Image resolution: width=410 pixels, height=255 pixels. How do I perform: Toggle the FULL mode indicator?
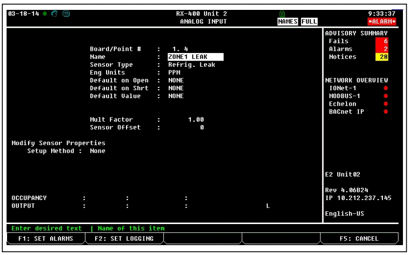point(309,22)
